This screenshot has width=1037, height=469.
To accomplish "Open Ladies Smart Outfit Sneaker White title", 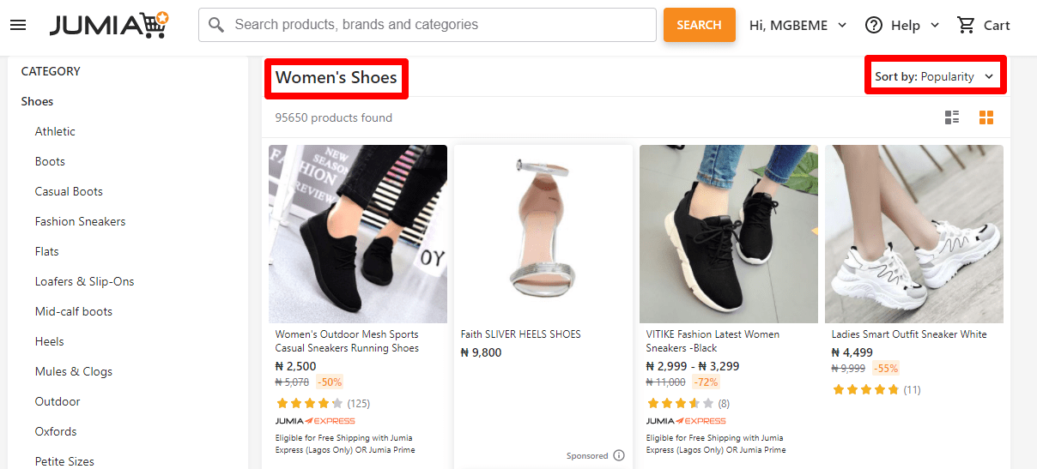I will [x=909, y=334].
